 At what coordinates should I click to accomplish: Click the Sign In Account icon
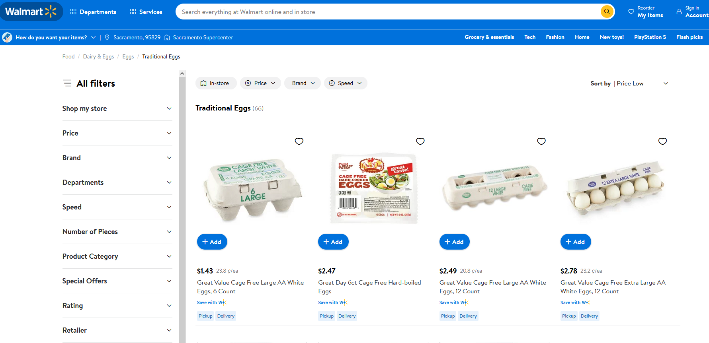(x=679, y=12)
